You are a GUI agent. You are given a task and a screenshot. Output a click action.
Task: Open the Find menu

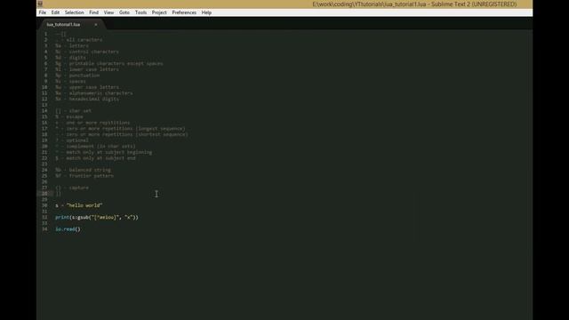[x=93, y=12]
